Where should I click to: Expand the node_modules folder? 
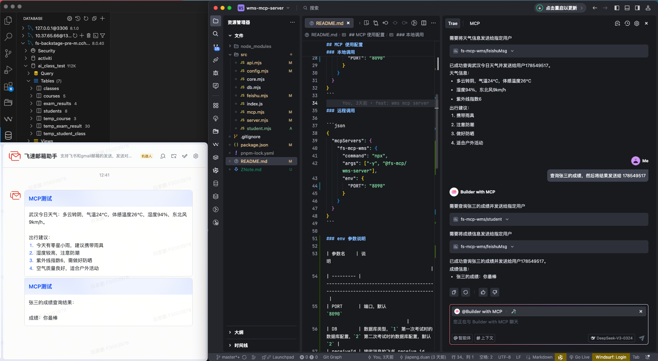point(230,46)
